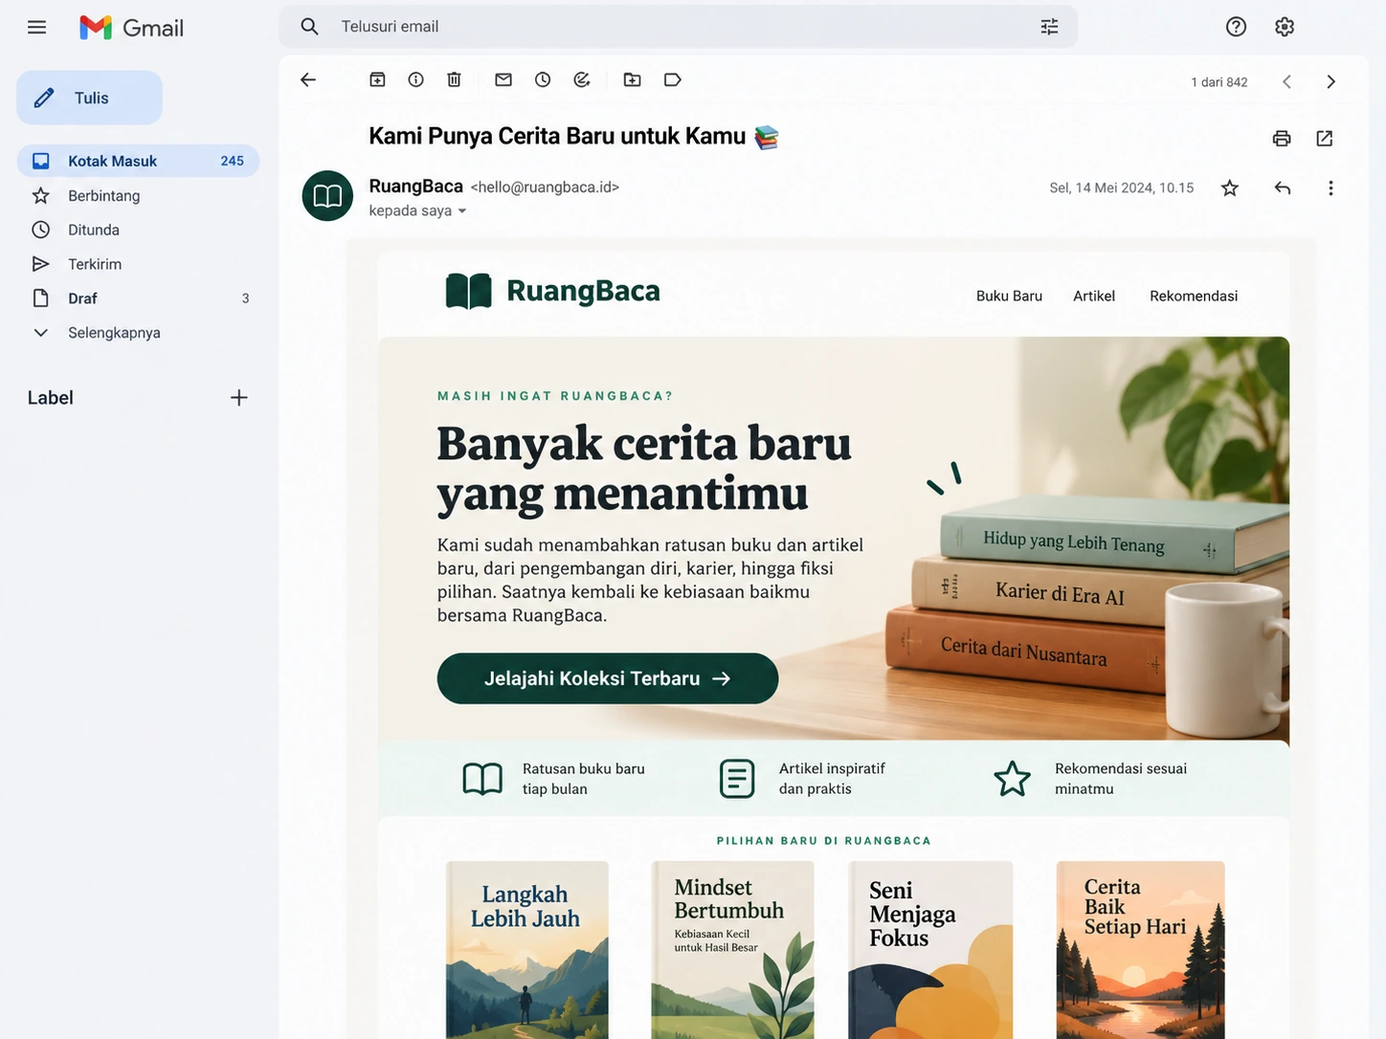1386x1039 pixels.
Task: Open more options three-dot menu
Action: pos(1330,188)
